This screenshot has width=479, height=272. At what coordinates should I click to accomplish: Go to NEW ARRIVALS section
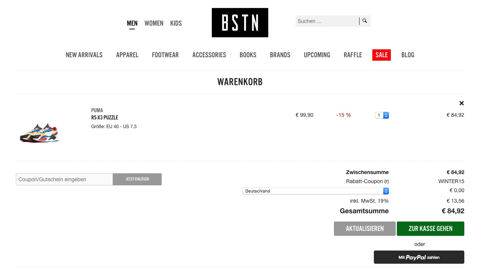tap(84, 55)
